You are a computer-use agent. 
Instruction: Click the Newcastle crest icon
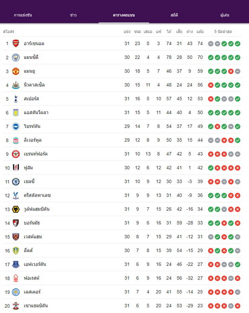(x=16, y=85)
